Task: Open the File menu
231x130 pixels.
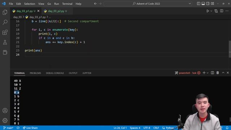Action: pos(11,4)
